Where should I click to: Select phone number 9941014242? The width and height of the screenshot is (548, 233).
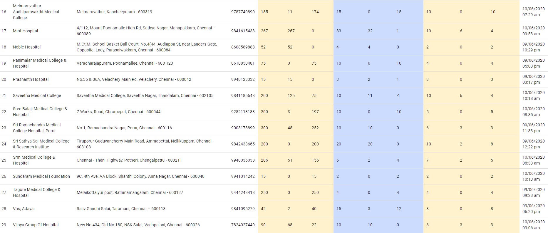tap(243, 176)
